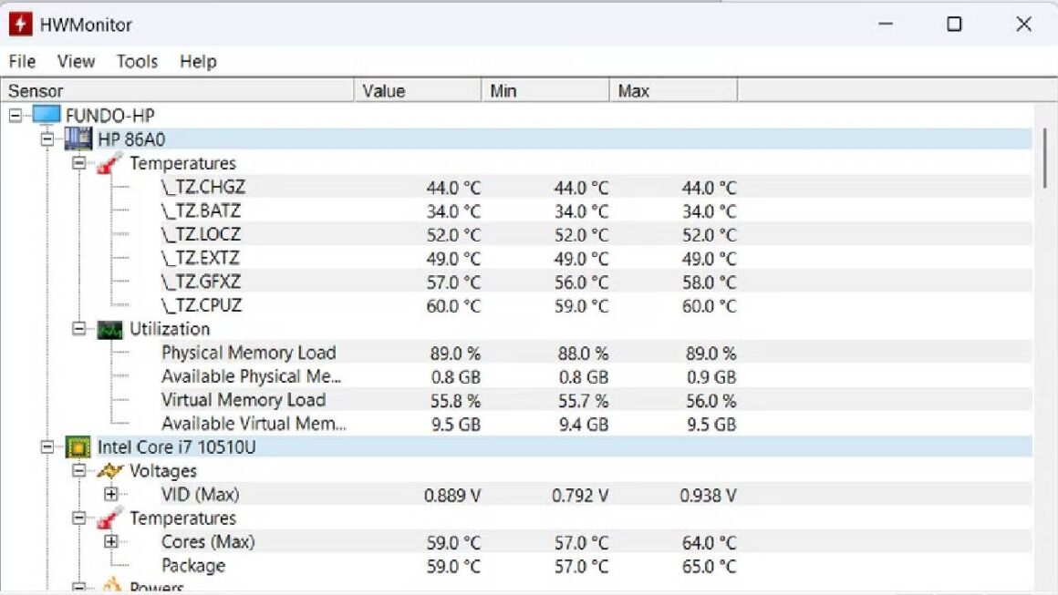The height and width of the screenshot is (595, 1058).
Task: Click the 58.0 °C GFXZ max value
Action: tap(709, 283)
